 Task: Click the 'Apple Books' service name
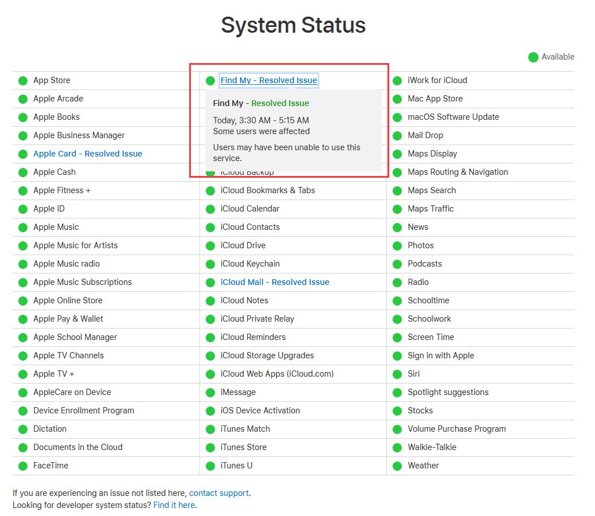tap(57, 117)
